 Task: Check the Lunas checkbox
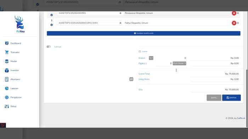click(140, 52)
